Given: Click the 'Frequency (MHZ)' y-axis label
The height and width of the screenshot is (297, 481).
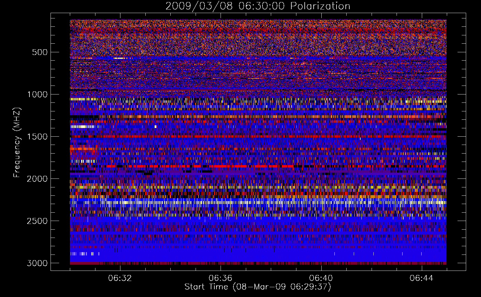Looking at the screenshot, I should pos(17,143).
